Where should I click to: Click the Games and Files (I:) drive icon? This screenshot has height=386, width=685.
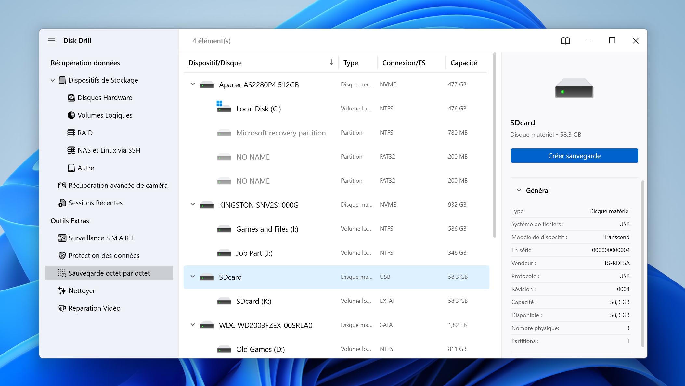(224, 229)
